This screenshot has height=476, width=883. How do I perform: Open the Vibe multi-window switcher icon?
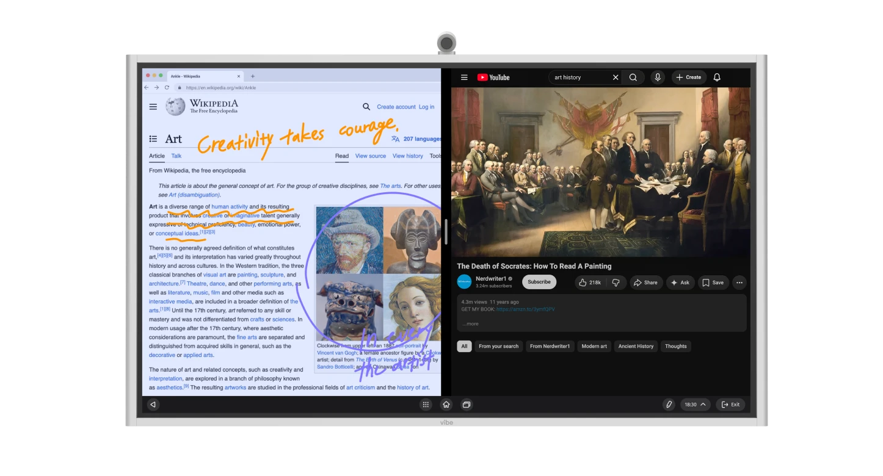click(x=467, y=405)
